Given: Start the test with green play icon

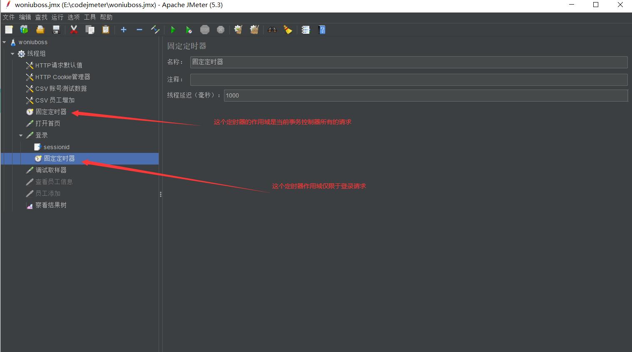Looking at the screenshot, I should coord(173,30).
